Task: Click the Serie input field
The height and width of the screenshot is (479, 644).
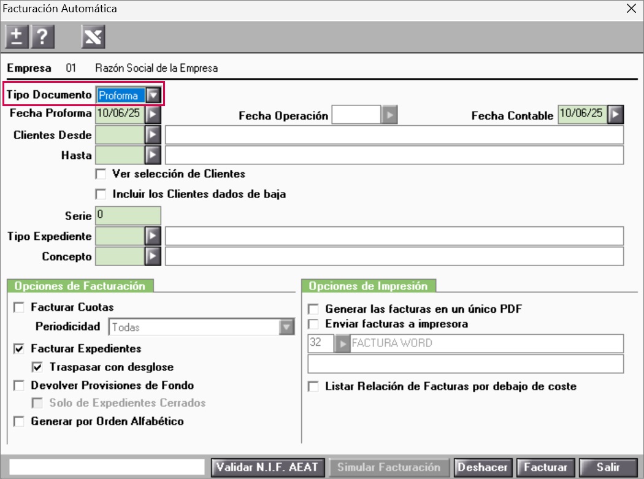Action: pyautogui.click(x=128, y=216)
